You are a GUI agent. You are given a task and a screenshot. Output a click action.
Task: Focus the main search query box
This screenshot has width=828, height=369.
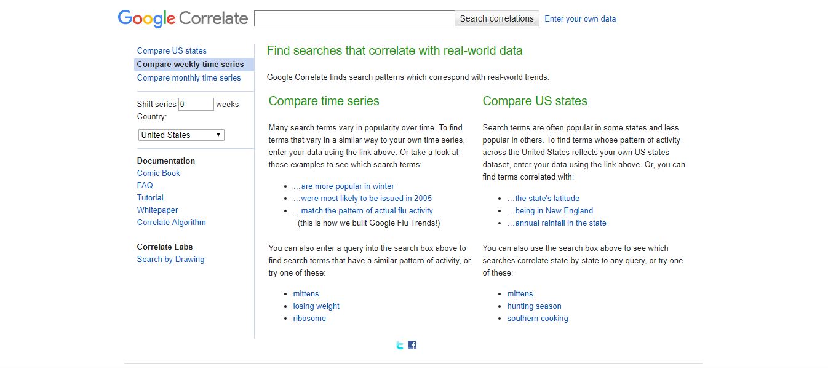[x=354, y=18]
